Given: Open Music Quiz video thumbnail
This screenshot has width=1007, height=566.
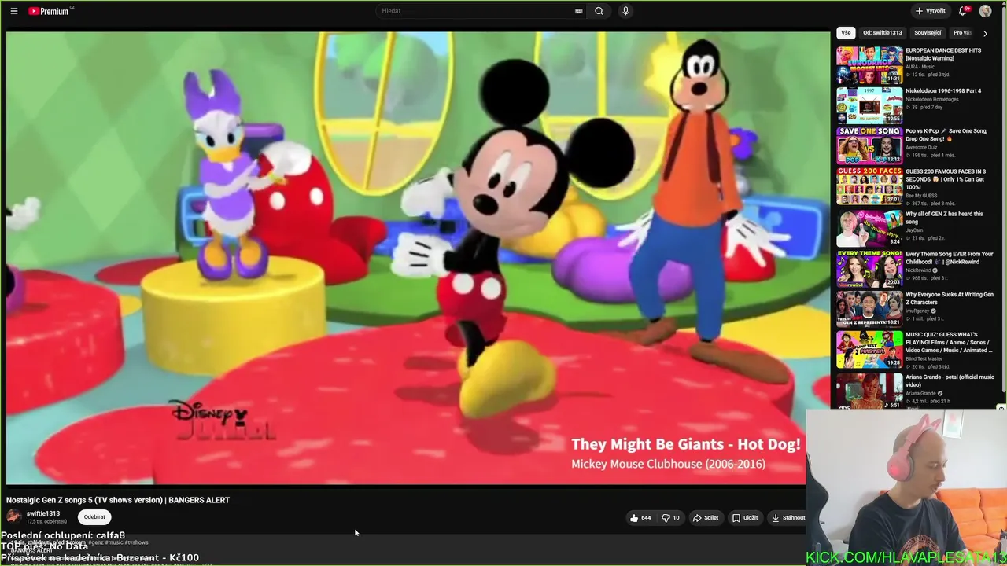Looking at the screenshot, I should (869, 348).
